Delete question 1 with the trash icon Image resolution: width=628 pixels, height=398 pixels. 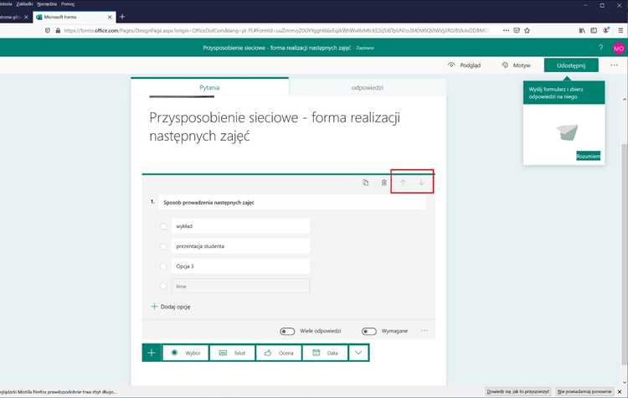click(x=384, y=183)
